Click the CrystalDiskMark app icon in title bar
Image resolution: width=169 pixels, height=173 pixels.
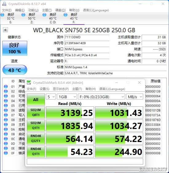pyautogui.click(x=29, y=83)
